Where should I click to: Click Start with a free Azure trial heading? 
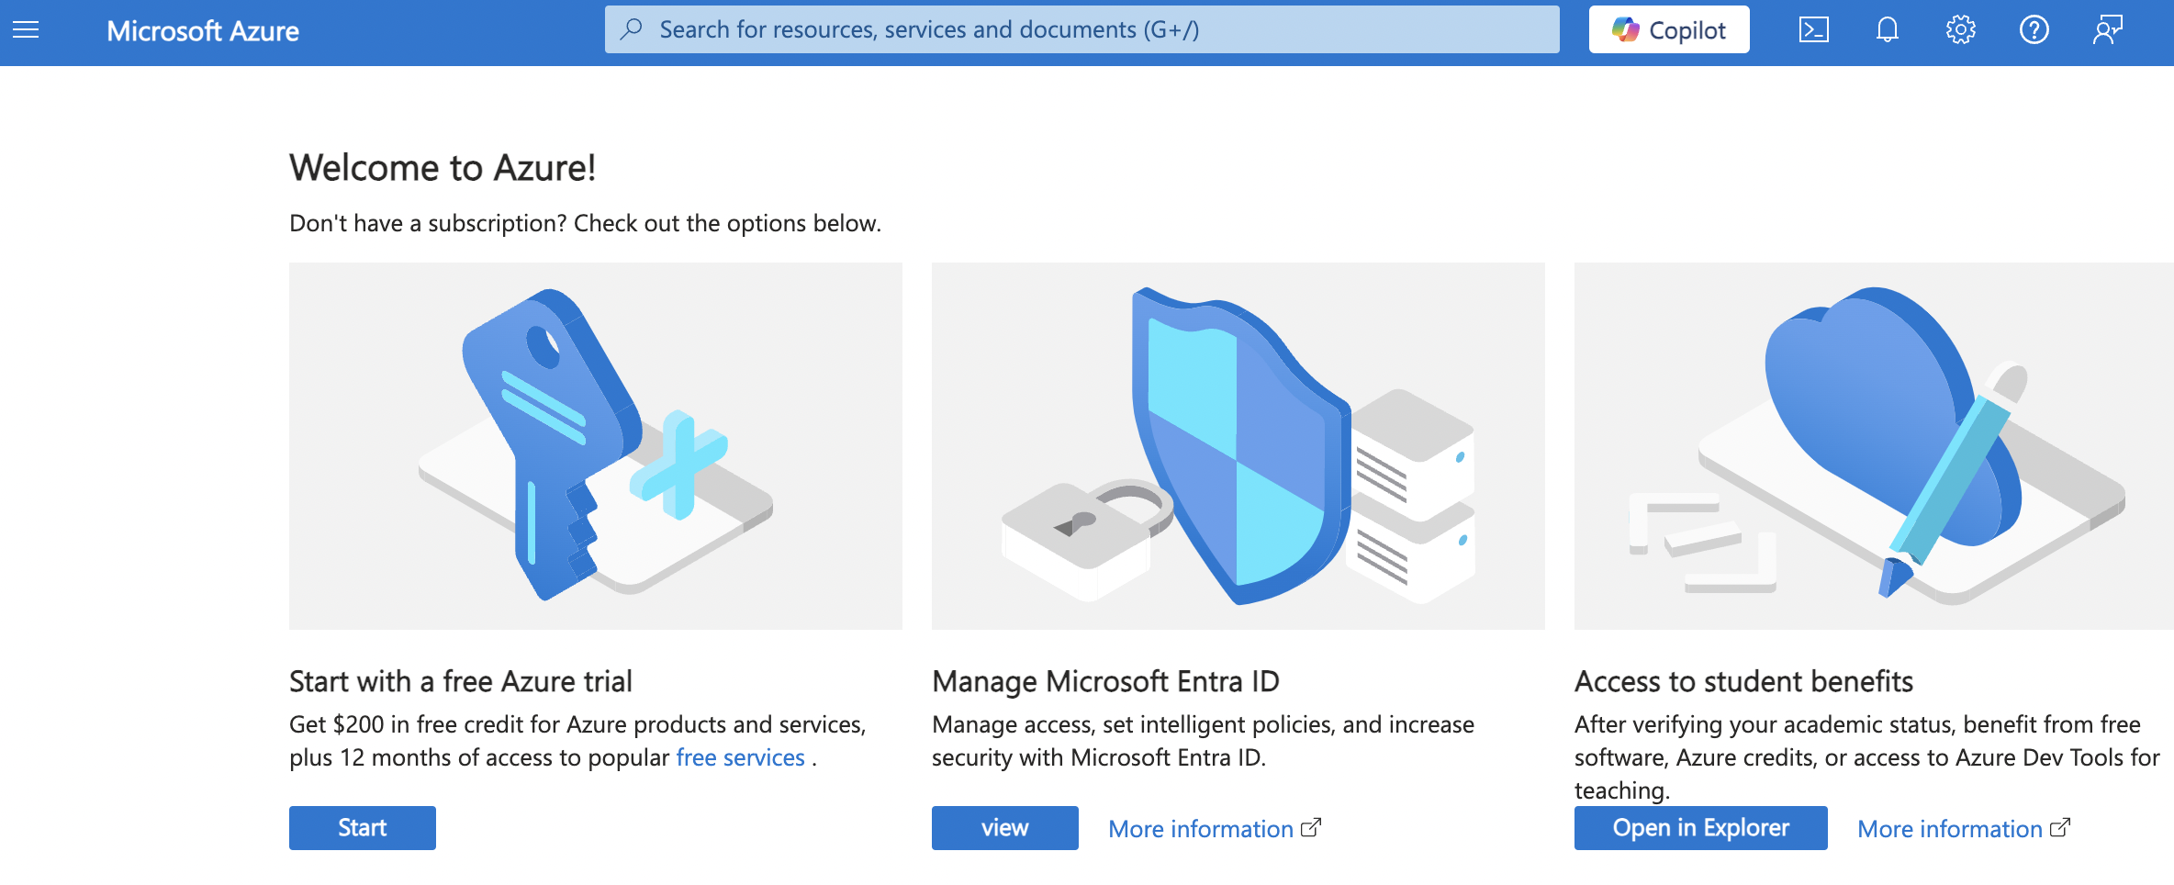tap(461, 681)
